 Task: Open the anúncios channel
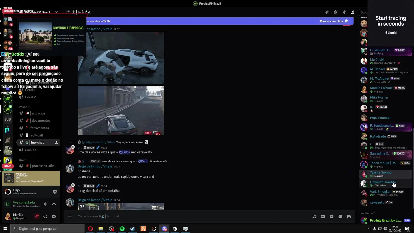click(x=39, y=113)
